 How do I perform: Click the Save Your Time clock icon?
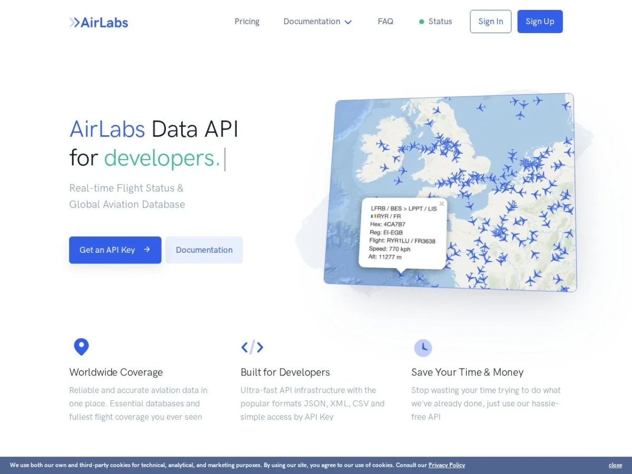pyautogui.click(x=423, y=348)
